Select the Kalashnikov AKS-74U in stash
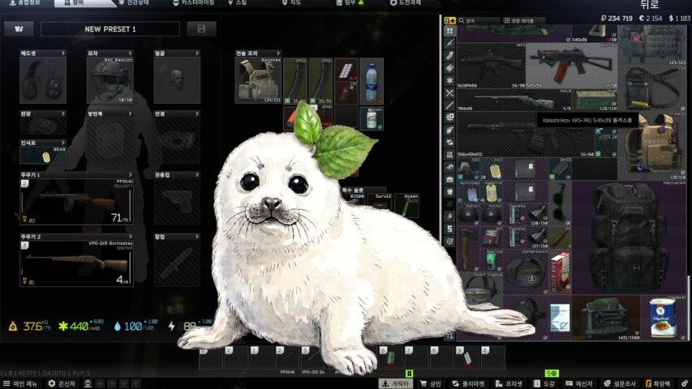The image size is (692, 389). (x=571, y=66)
